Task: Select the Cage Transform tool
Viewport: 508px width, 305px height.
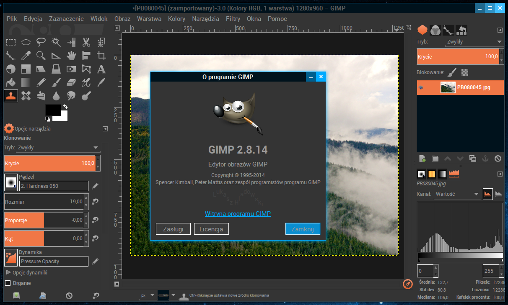Action: [86, 69]
